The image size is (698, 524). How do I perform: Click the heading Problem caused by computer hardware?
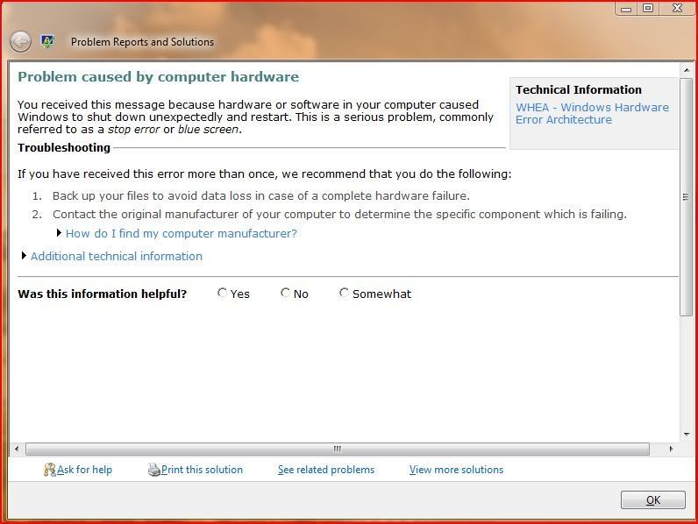(158, 77)
